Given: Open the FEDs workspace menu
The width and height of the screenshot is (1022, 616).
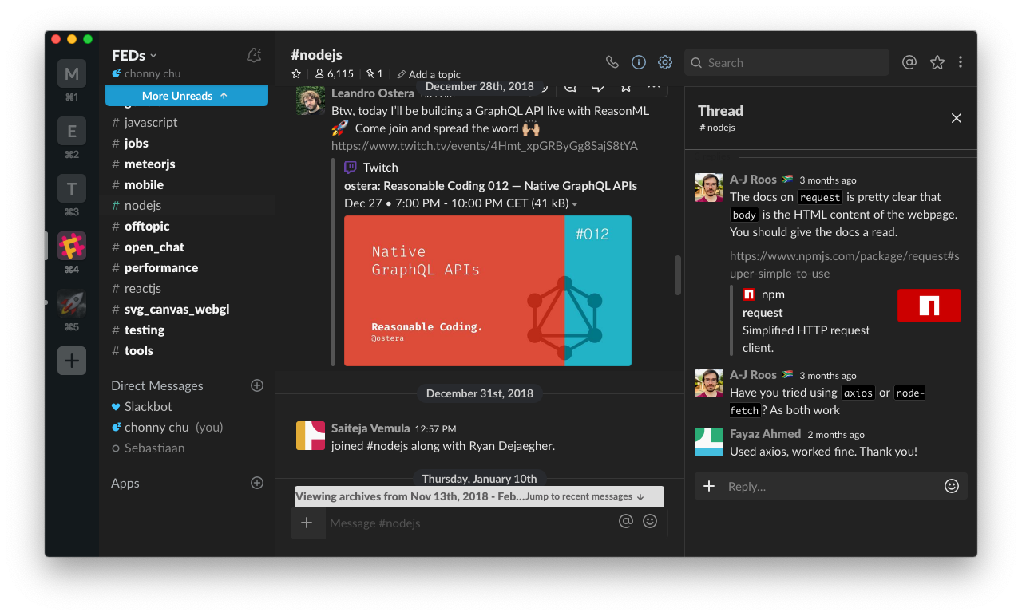Looking at the screenshot, I should 134,55.
